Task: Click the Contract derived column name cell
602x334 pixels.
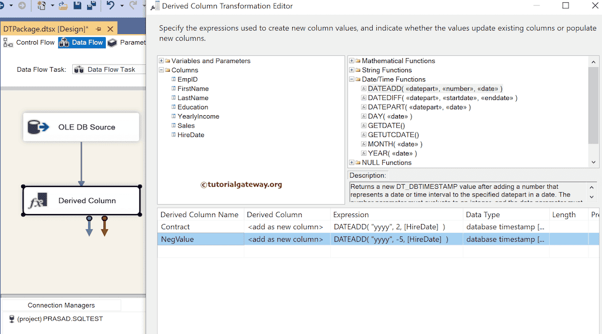Action: tap(200, 227)
